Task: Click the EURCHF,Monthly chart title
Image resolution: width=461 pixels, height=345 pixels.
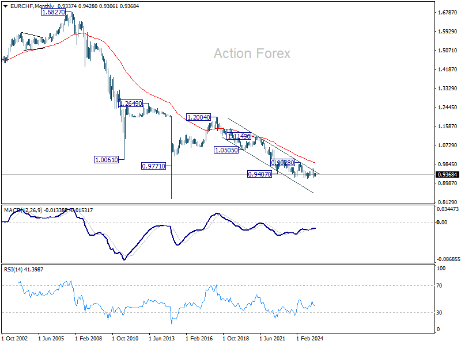Action: click(x=32, y=6)
